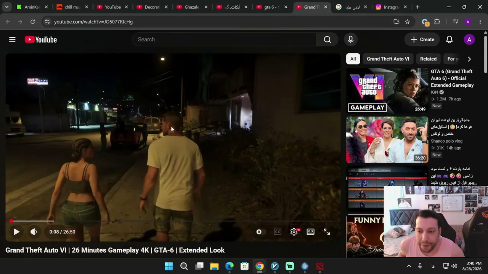
Task: Close the Ghazale browser tab
Action: click(x=205, y=7)
